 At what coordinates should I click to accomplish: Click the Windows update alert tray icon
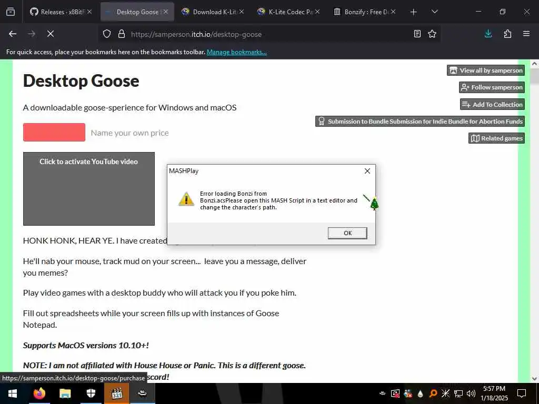395,393
